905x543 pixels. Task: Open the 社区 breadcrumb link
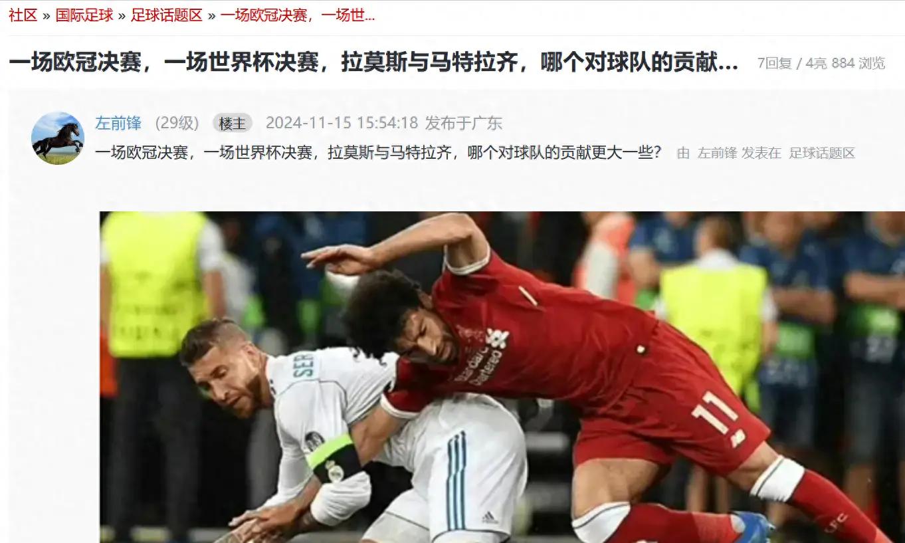click(23, 15)
